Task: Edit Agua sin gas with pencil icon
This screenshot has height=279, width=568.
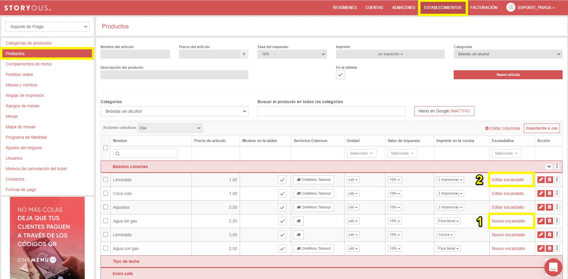Action: point(541,221)
